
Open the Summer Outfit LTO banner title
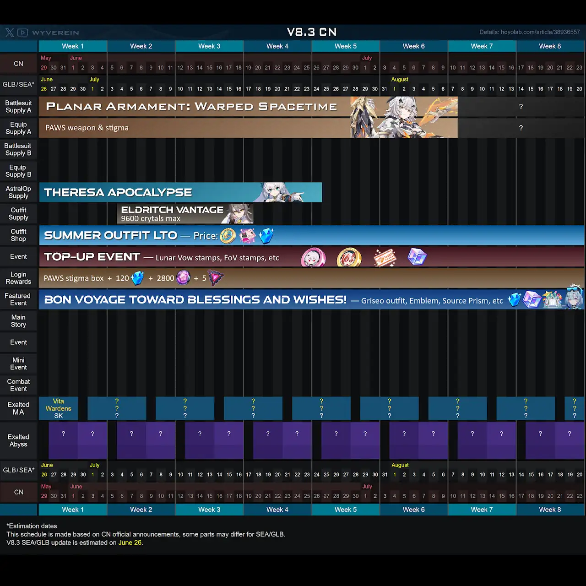110,235
